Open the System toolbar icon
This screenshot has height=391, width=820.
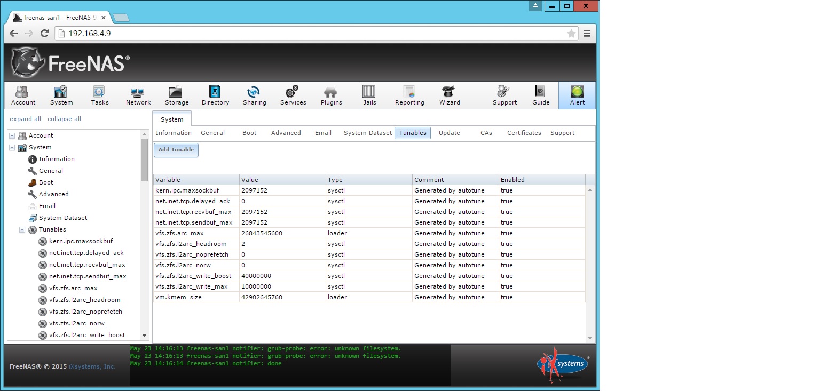click(x=61, y=95)
